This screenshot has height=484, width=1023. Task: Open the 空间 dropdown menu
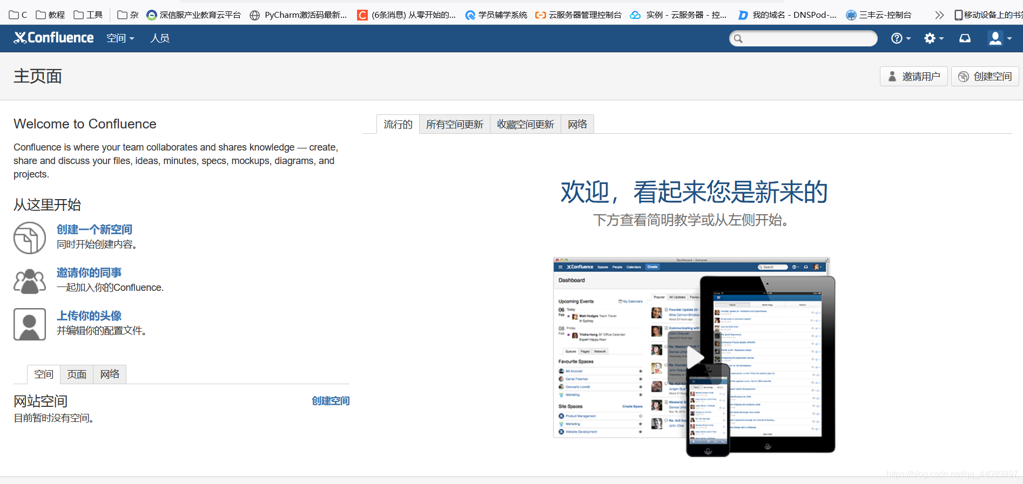point(120,38)
